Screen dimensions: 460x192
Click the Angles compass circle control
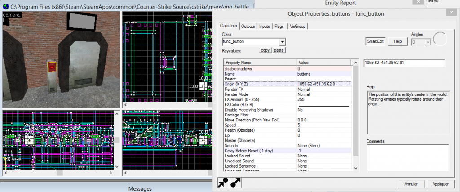point(440,39)
